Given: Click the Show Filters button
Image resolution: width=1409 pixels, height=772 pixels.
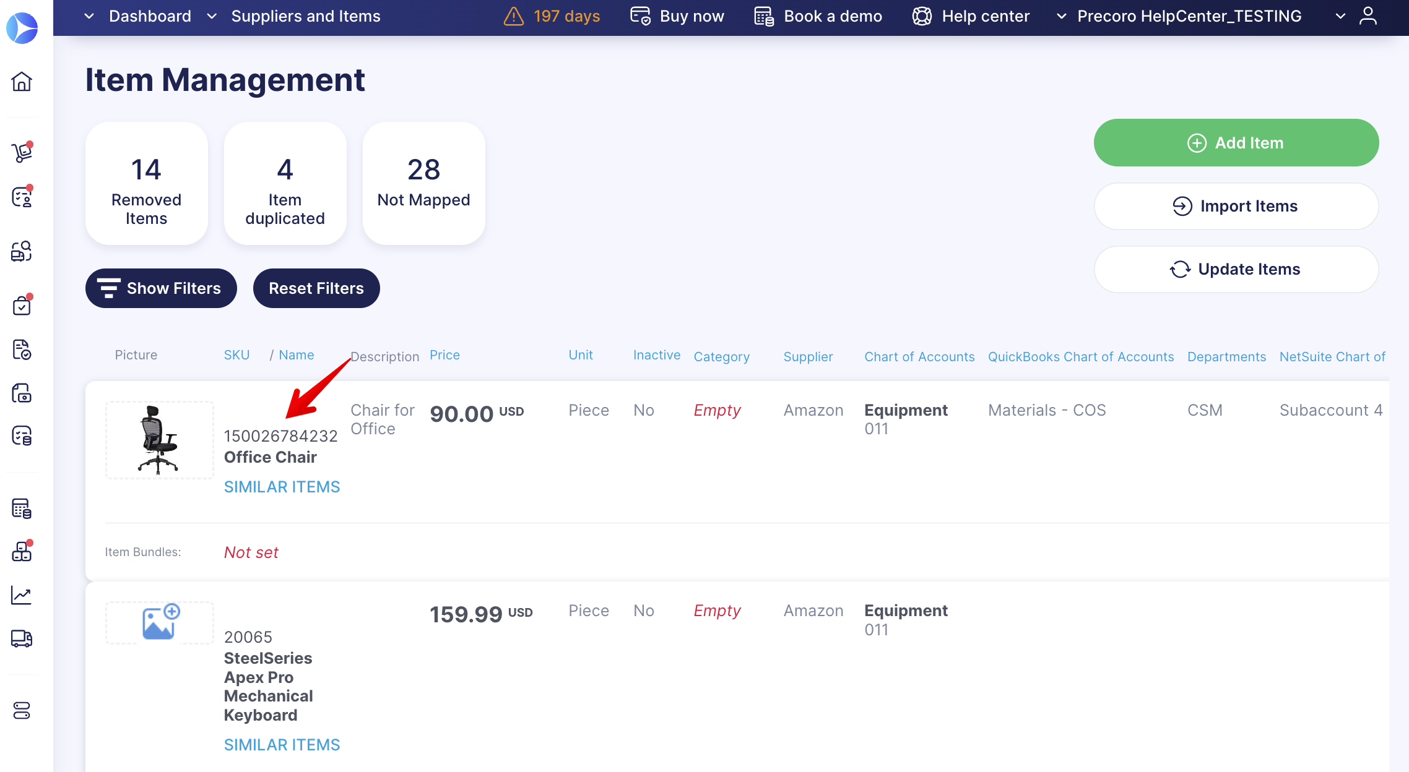Looking at the screenshot, I should pyautogui.click(x=161, y=288).
